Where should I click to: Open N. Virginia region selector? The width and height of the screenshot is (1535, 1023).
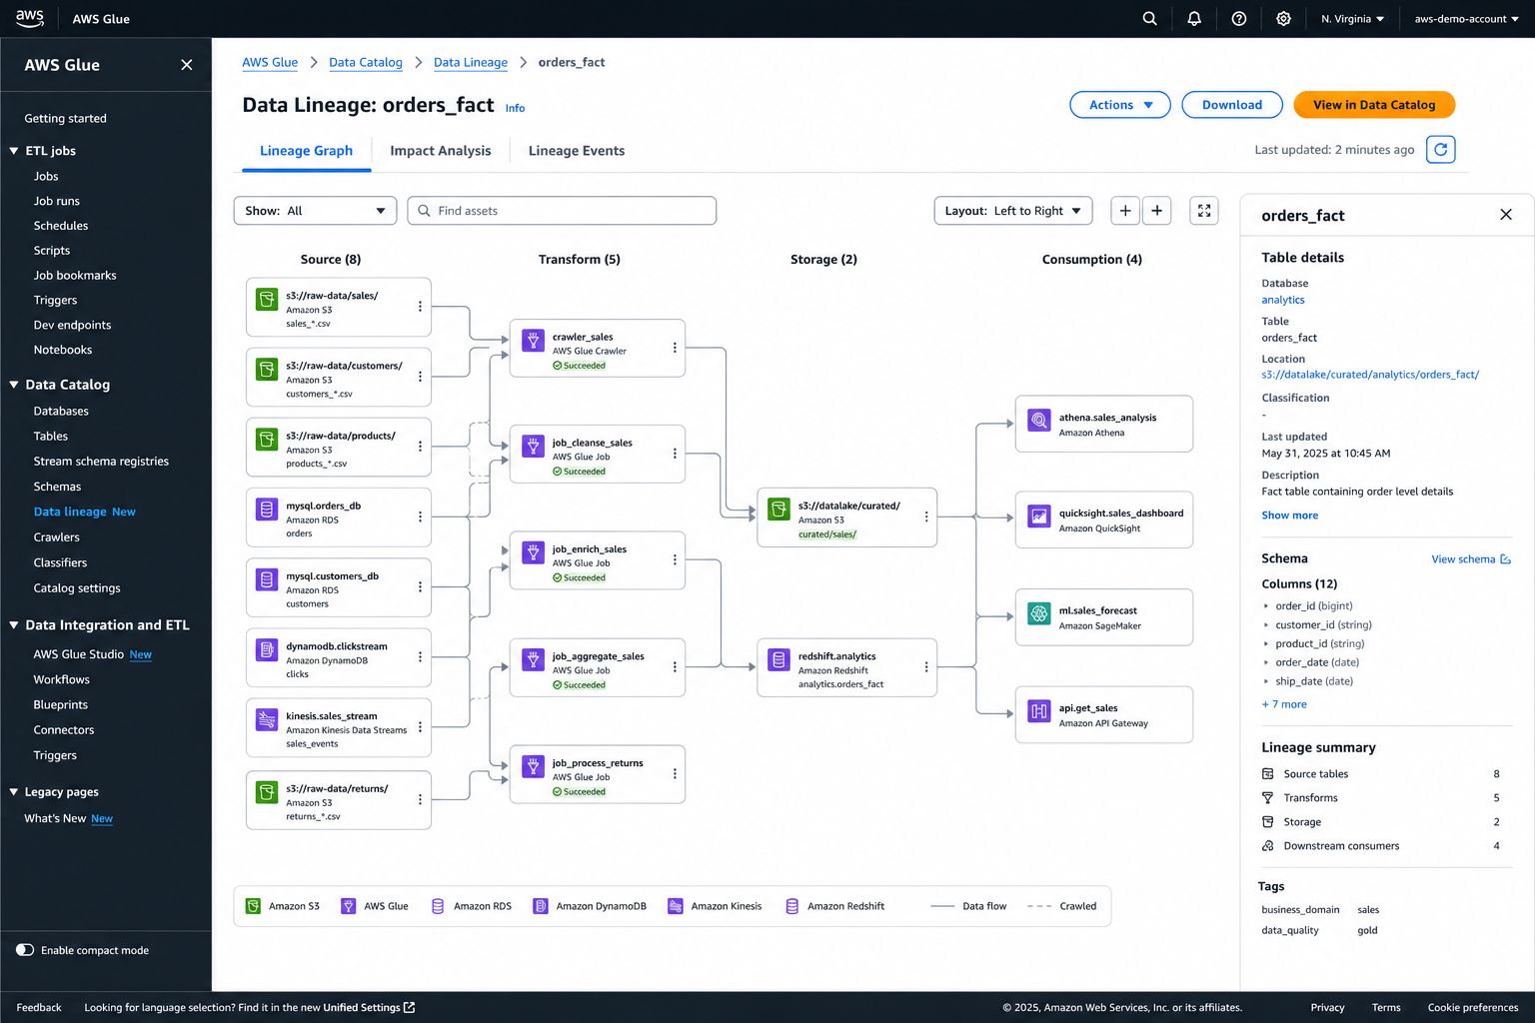click(1352, 19)
